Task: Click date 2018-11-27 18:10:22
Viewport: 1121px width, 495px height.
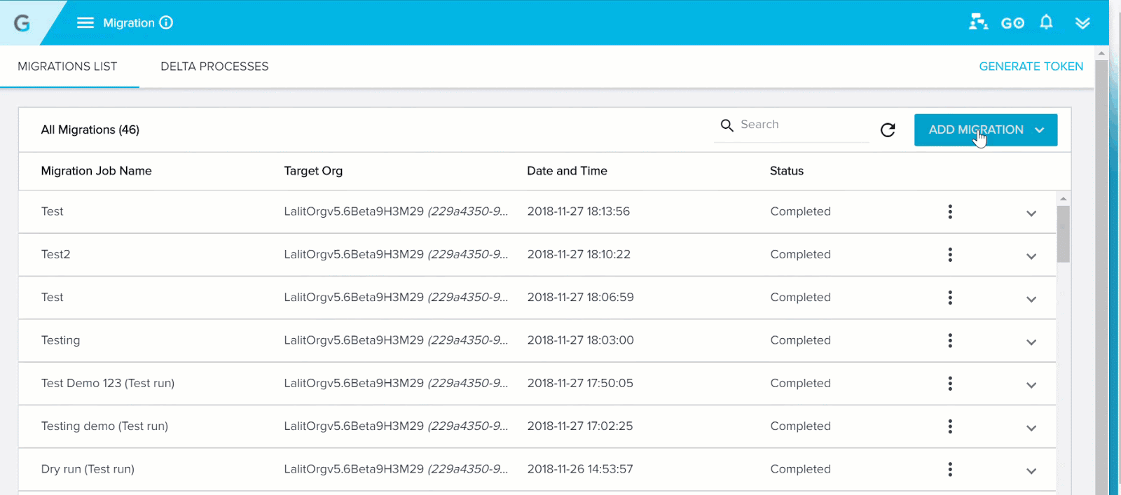Action: click(x=579, y=254)
